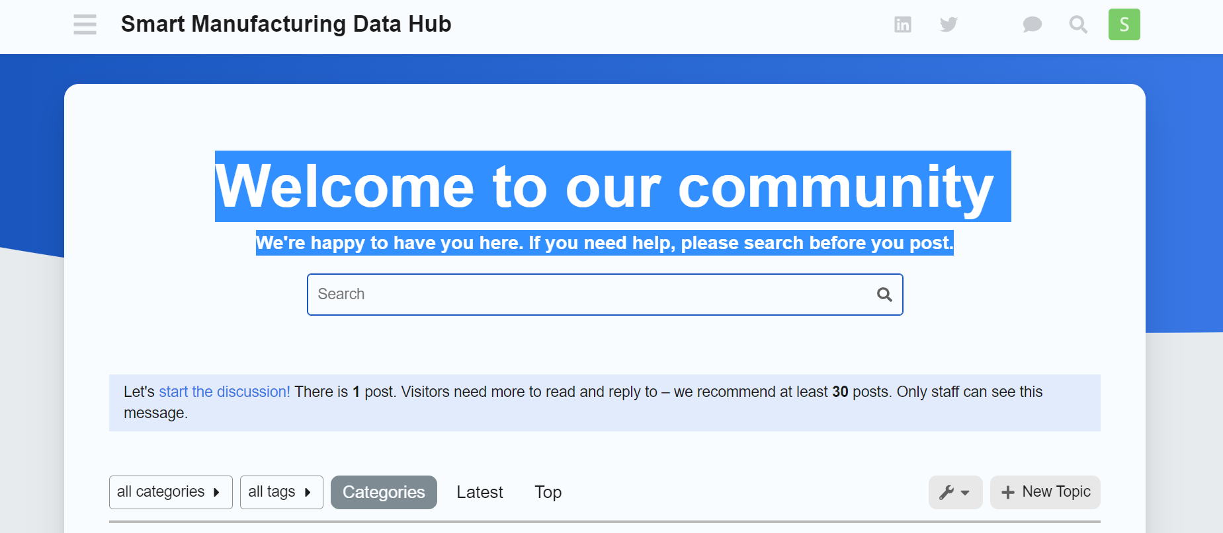Click the staff-only posts notice message
This screenshot has height=533, width=1223.
pyautogui.click(x=595, y=402)
